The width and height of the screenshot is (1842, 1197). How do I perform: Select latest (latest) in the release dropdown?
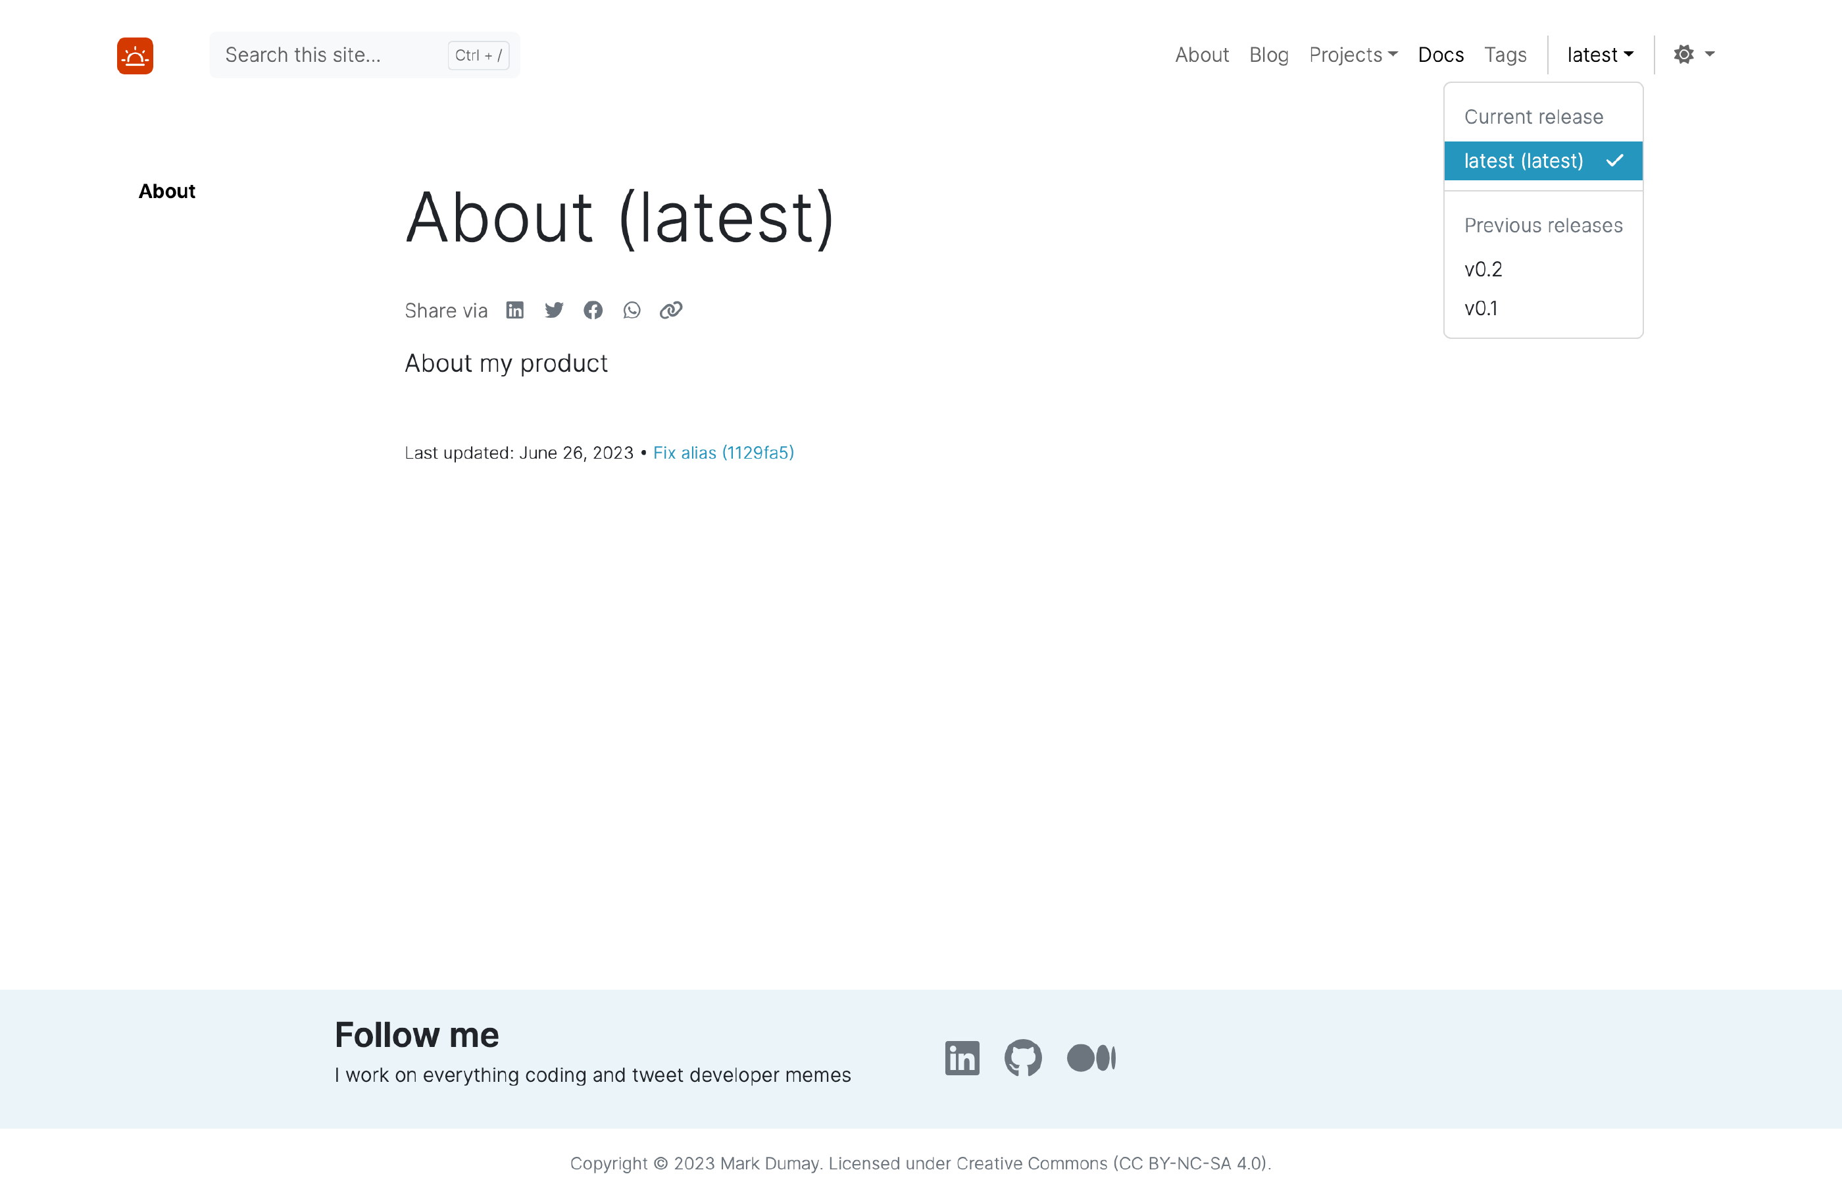coord(1522,161)
